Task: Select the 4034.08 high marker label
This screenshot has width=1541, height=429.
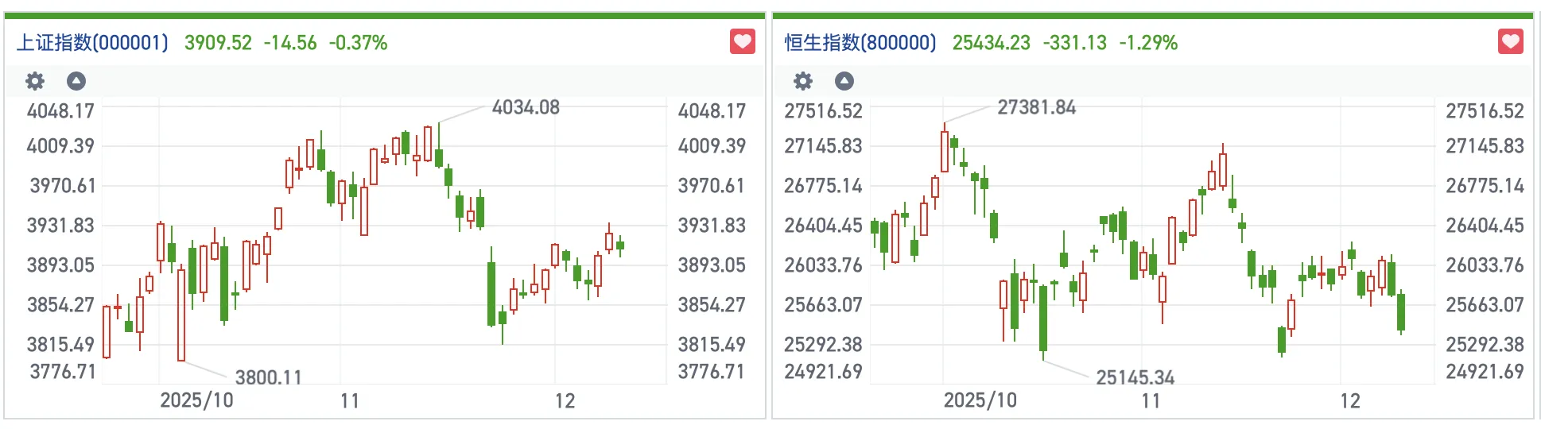Action: tap(526, 107)
